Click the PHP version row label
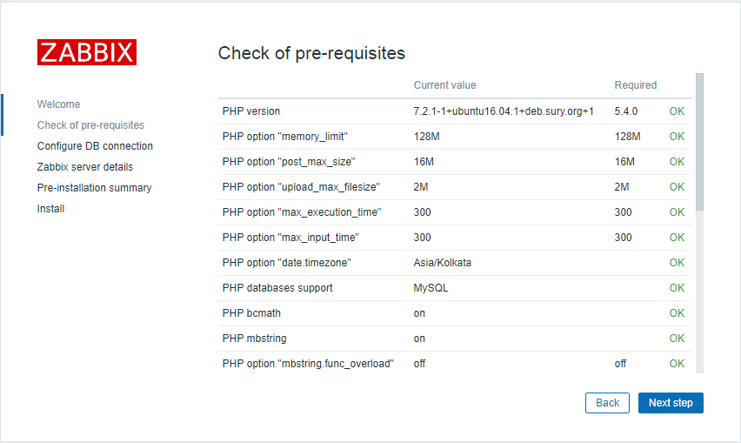741x443 pixels. (x=251, y=111)
